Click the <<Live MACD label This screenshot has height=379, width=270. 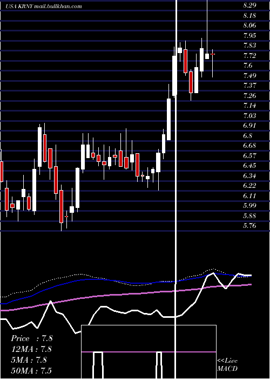[x=227, y=364]
